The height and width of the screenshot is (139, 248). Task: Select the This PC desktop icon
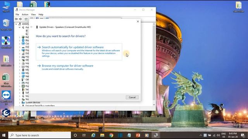(x=6, y=7)
